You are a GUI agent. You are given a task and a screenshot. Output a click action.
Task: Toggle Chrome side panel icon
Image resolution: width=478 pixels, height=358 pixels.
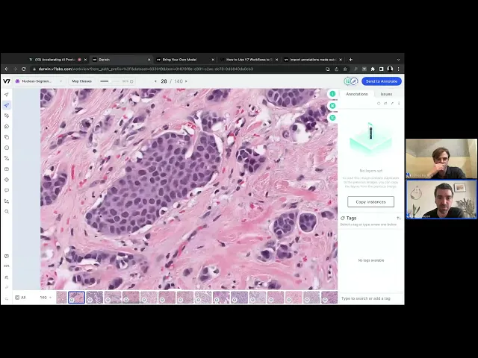[381, 69]
